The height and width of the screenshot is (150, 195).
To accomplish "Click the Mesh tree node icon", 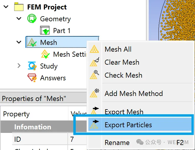I will 32,43.
